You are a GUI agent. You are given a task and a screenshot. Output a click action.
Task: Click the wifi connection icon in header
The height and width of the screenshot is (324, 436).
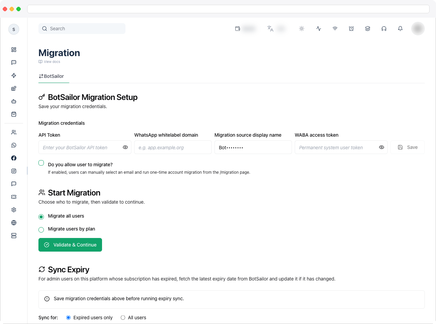tap(335, 29)
